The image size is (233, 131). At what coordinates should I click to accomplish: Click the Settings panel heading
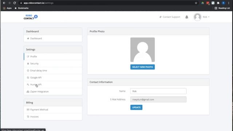point(31,49)
